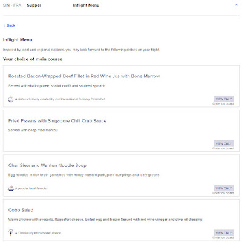Click the SIN - FRA route label
This screenshot has width=242, height=242.
coord(12,5)
